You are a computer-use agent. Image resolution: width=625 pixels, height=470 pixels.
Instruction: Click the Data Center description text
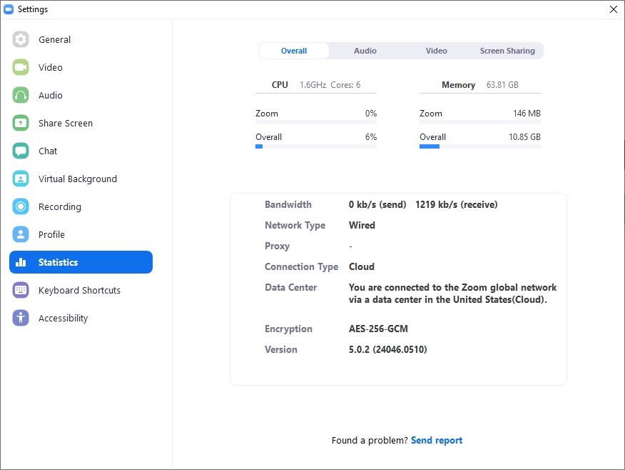(453, 294)
